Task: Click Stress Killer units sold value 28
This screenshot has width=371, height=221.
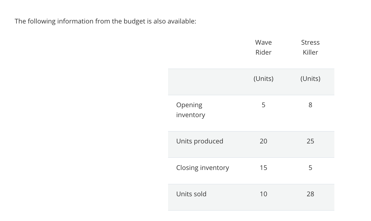Action: pyautogui.click(x=310, y=194)
